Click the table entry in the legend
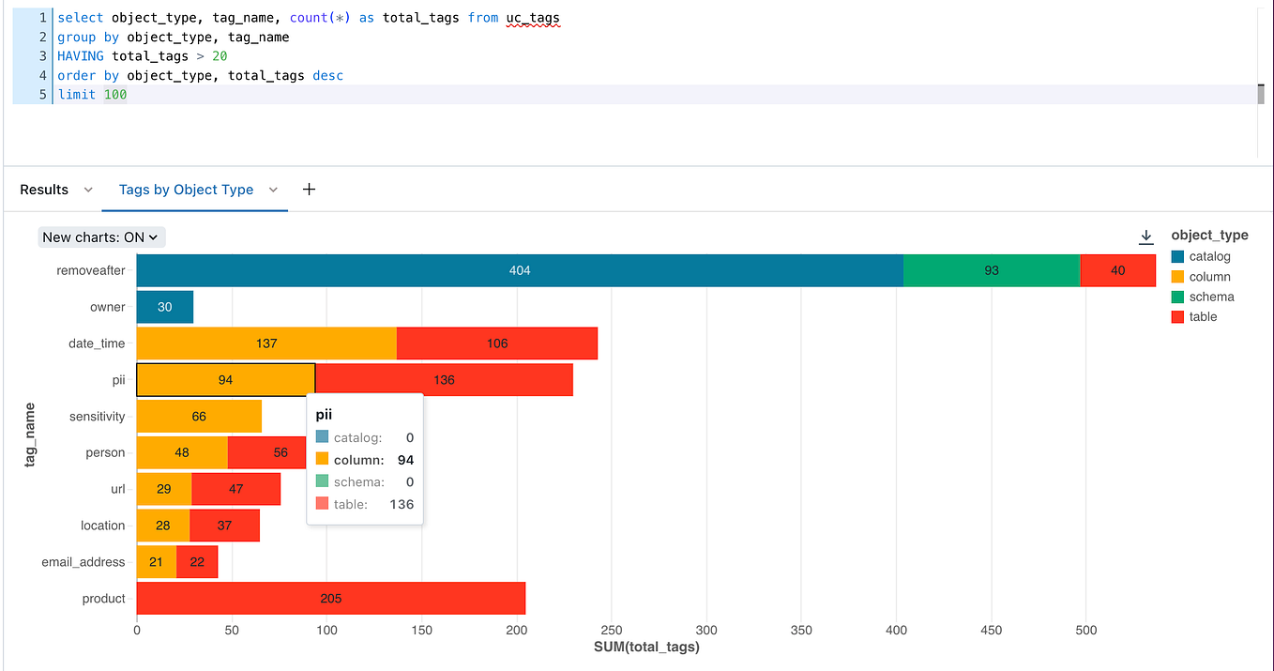 (1205, 316)
